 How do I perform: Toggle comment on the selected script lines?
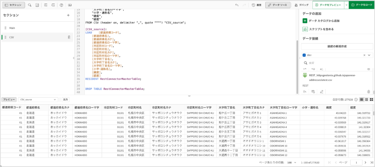tap(38, 5)
